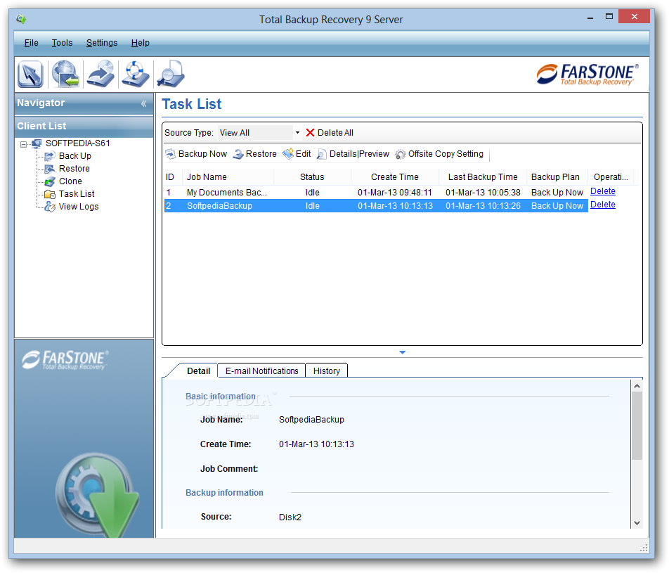Click the magnifier view logs toolbar icon
669x573 pixels.
pos(171,74)
